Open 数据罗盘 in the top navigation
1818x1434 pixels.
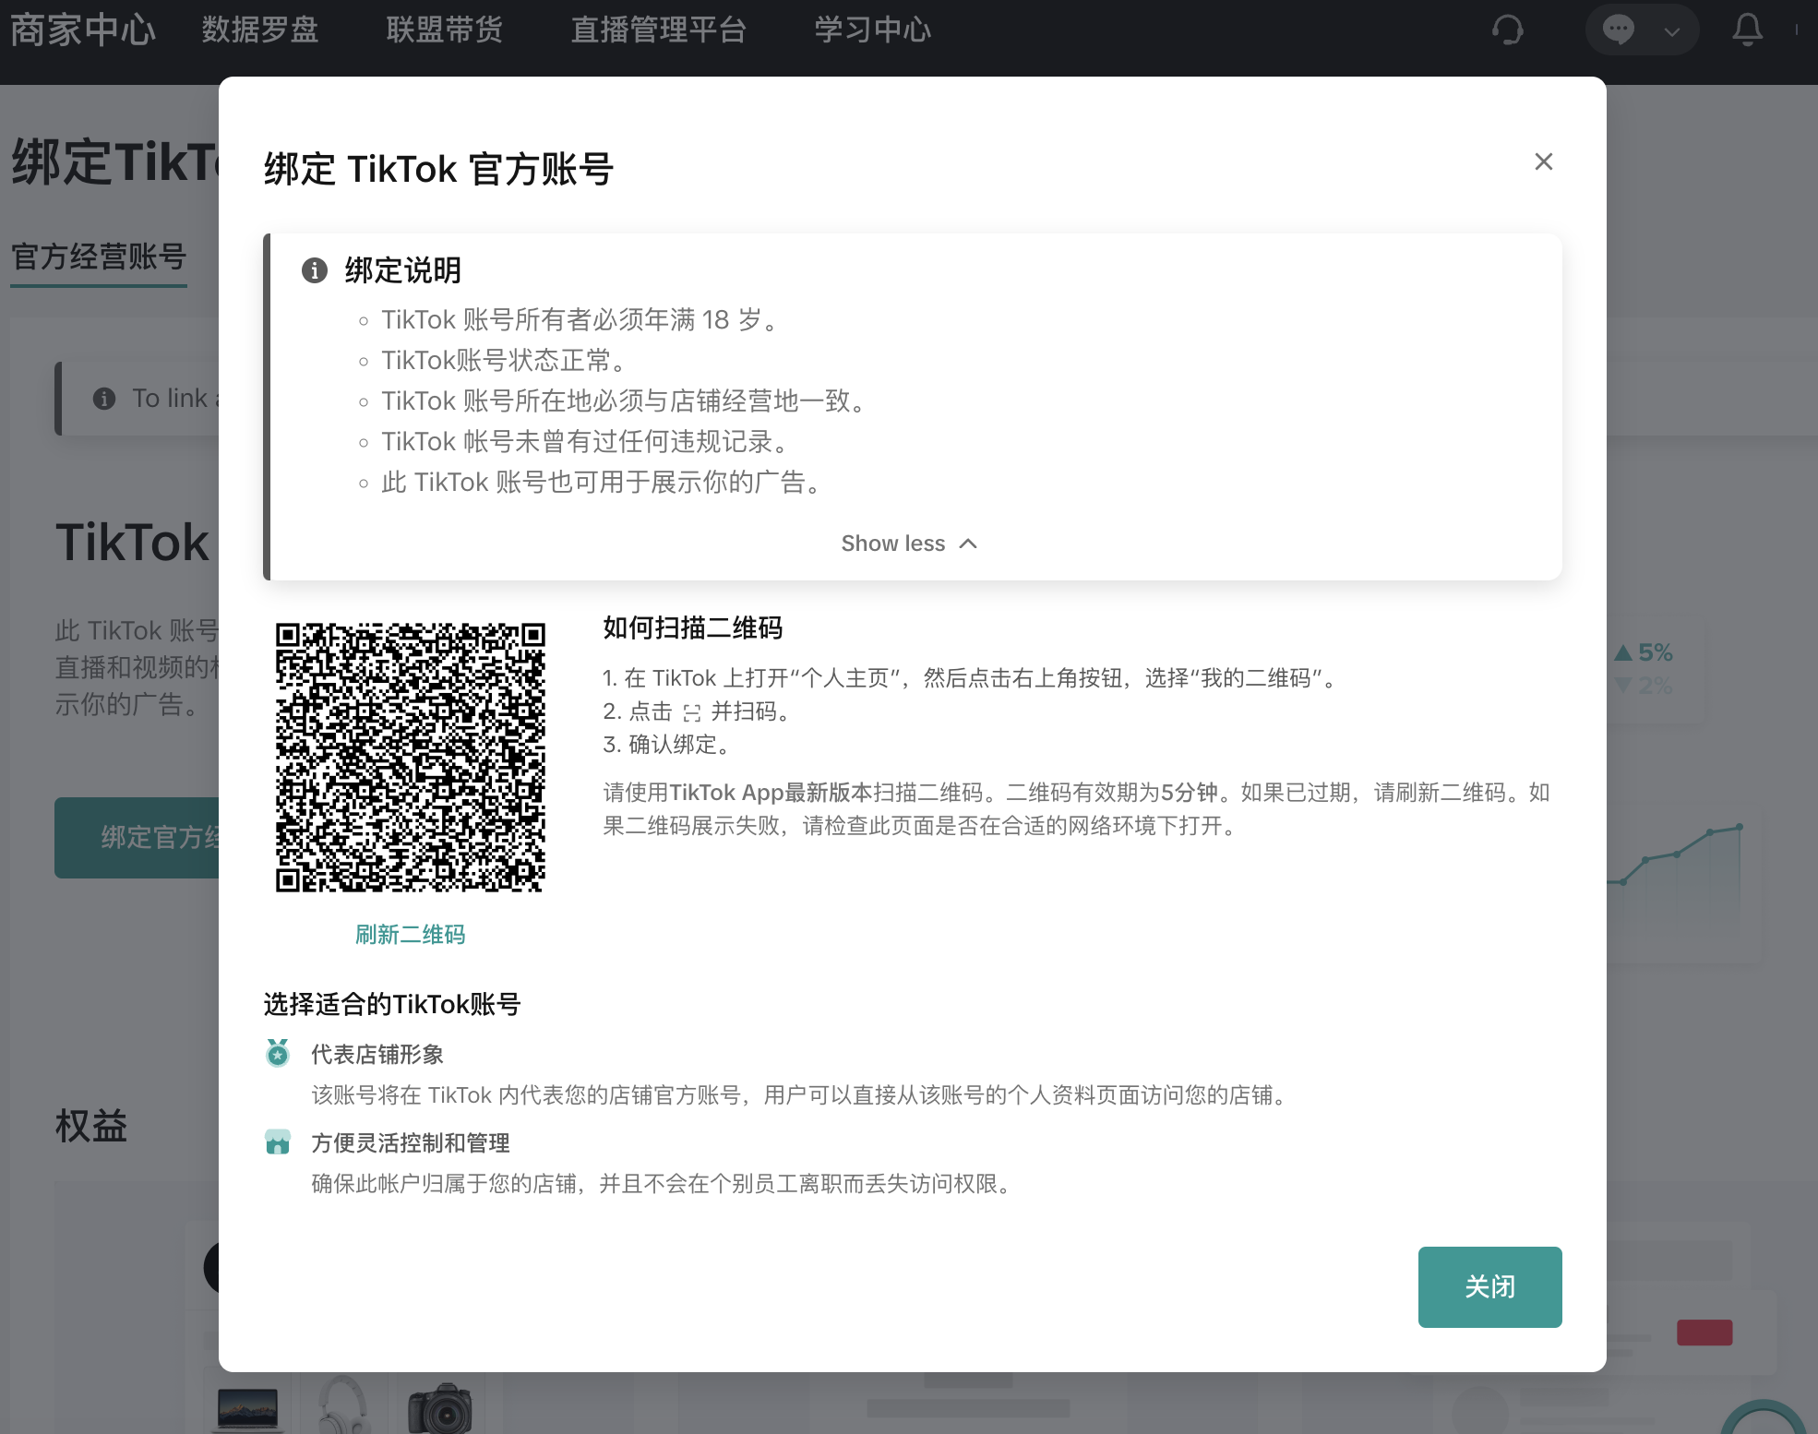pyautogui.click(x=260, y=30)
